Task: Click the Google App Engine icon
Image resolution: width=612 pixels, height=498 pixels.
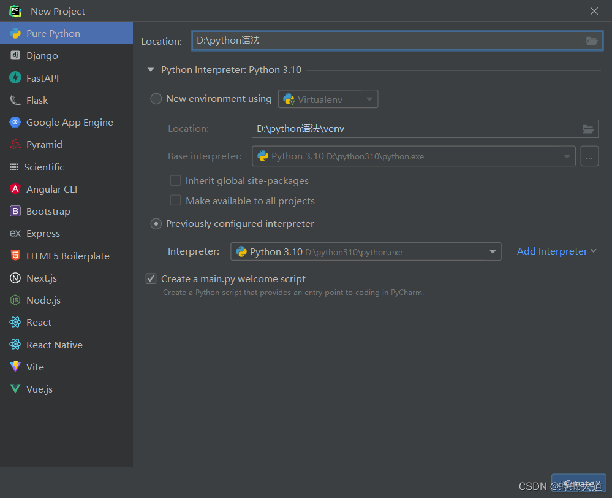Action: pos(15,122)
